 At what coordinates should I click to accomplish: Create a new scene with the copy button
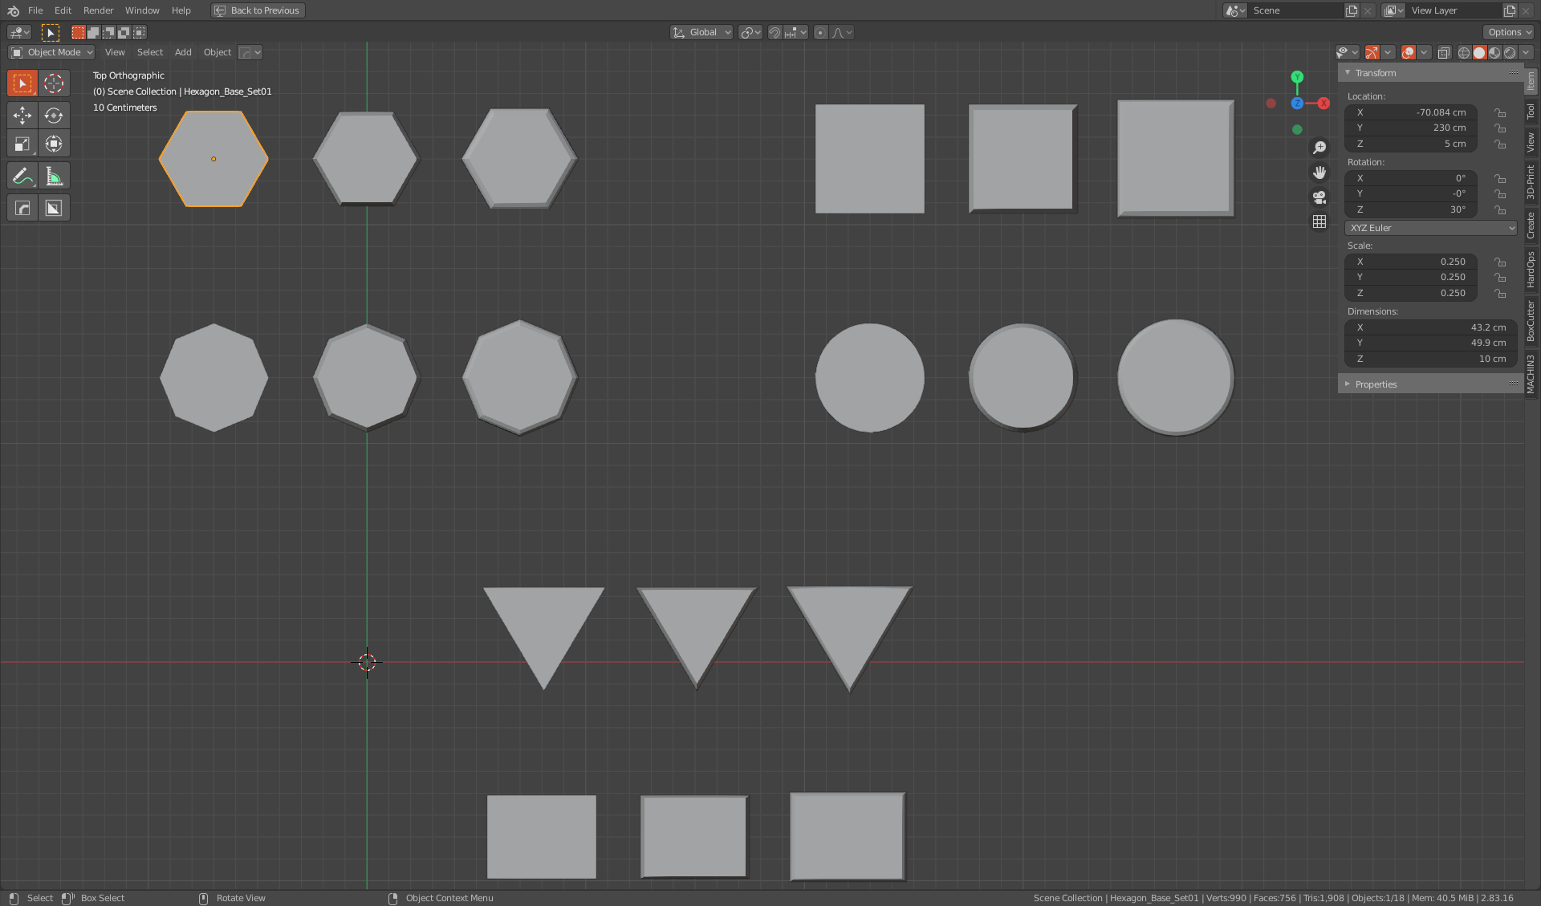[1352, 10]
